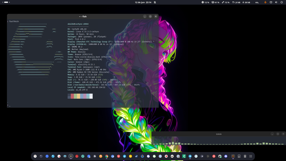The height and width of the screenshot is (161, 286).
Task: Open the red record-dot app in the dock
Action: point(166,156)
